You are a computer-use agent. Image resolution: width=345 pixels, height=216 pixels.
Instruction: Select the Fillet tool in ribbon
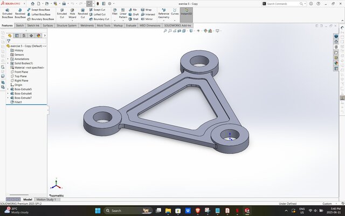[115, 12]
